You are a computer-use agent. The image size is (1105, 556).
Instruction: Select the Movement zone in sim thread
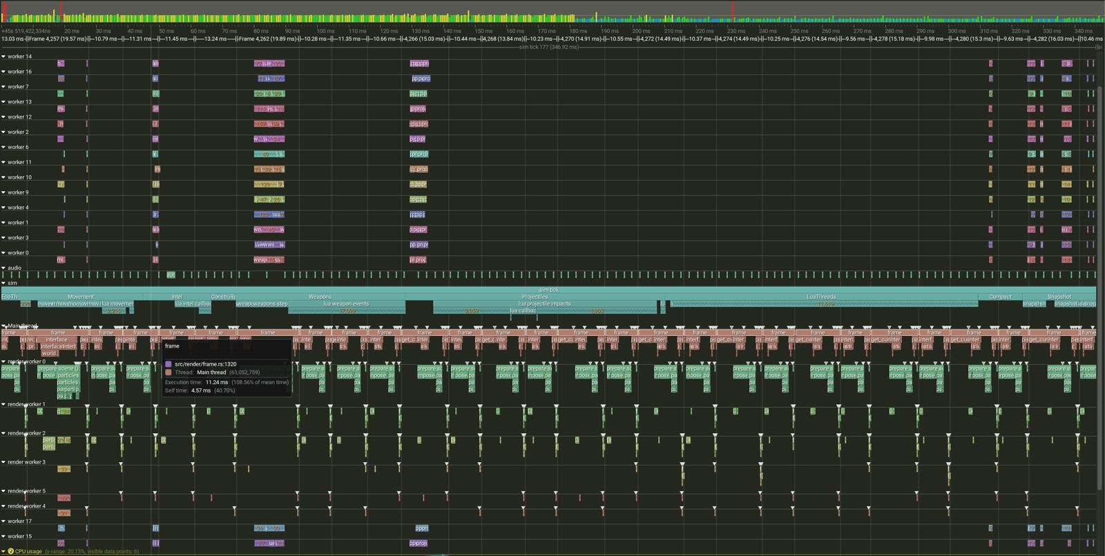click(81, 297)
